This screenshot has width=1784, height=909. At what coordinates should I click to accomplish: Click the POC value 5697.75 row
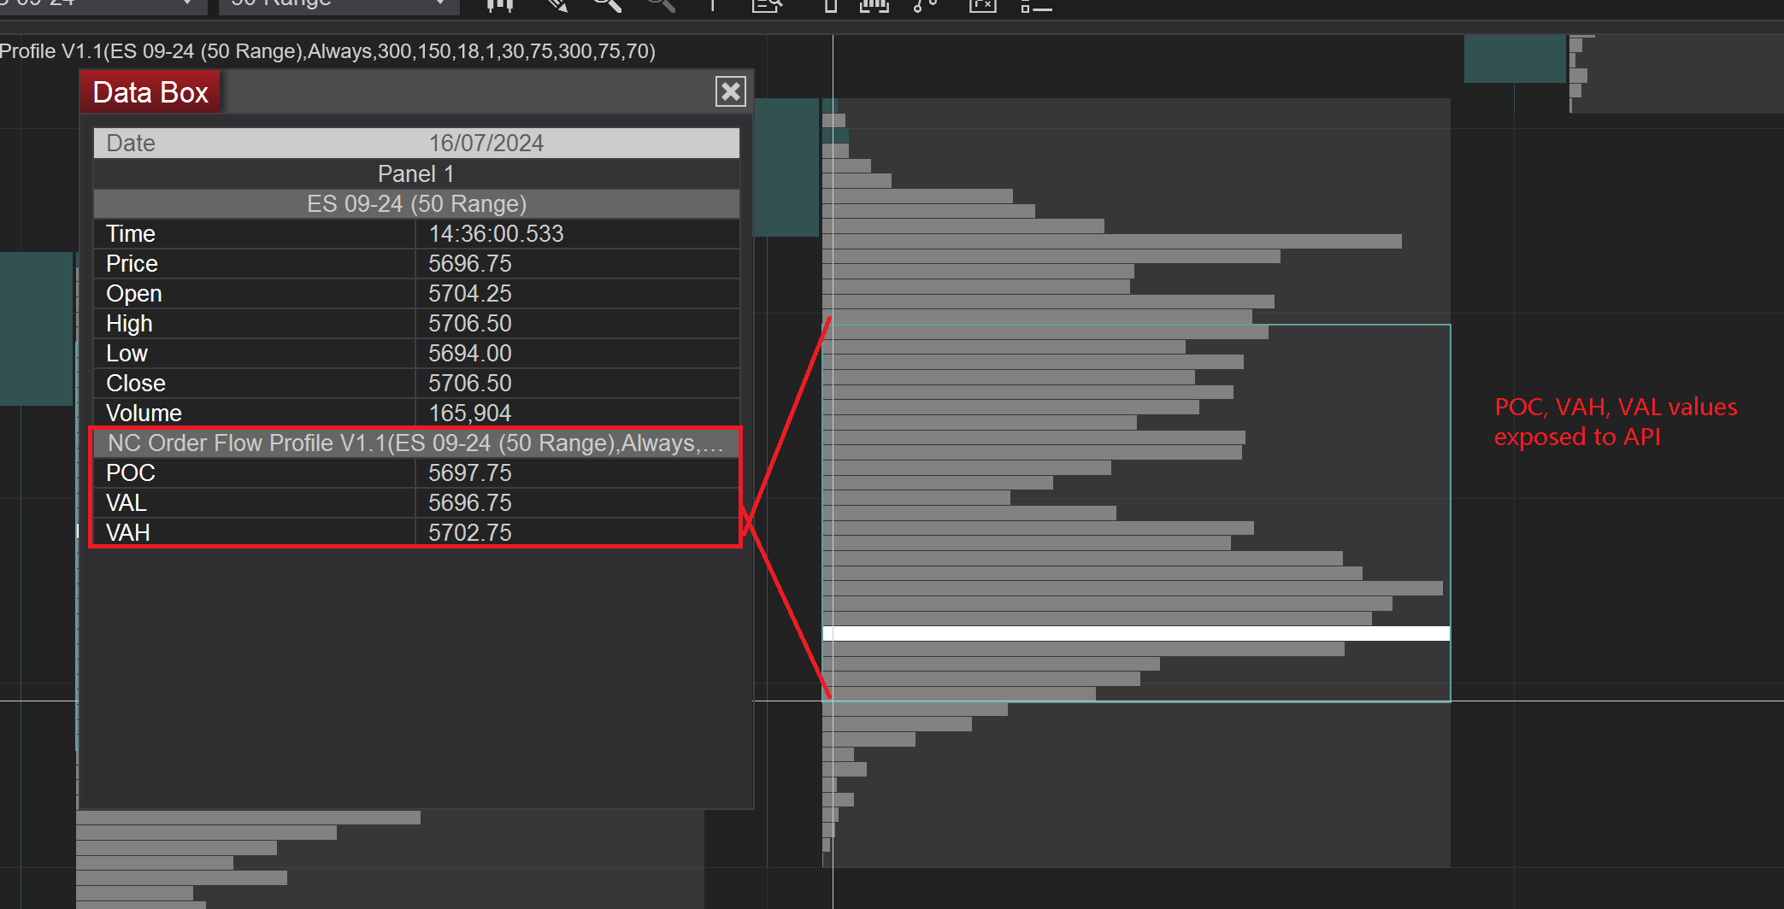tap(415, 472)
